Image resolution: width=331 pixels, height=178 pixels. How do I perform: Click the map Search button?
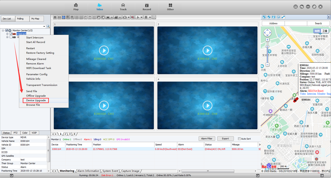pos(318,23)
